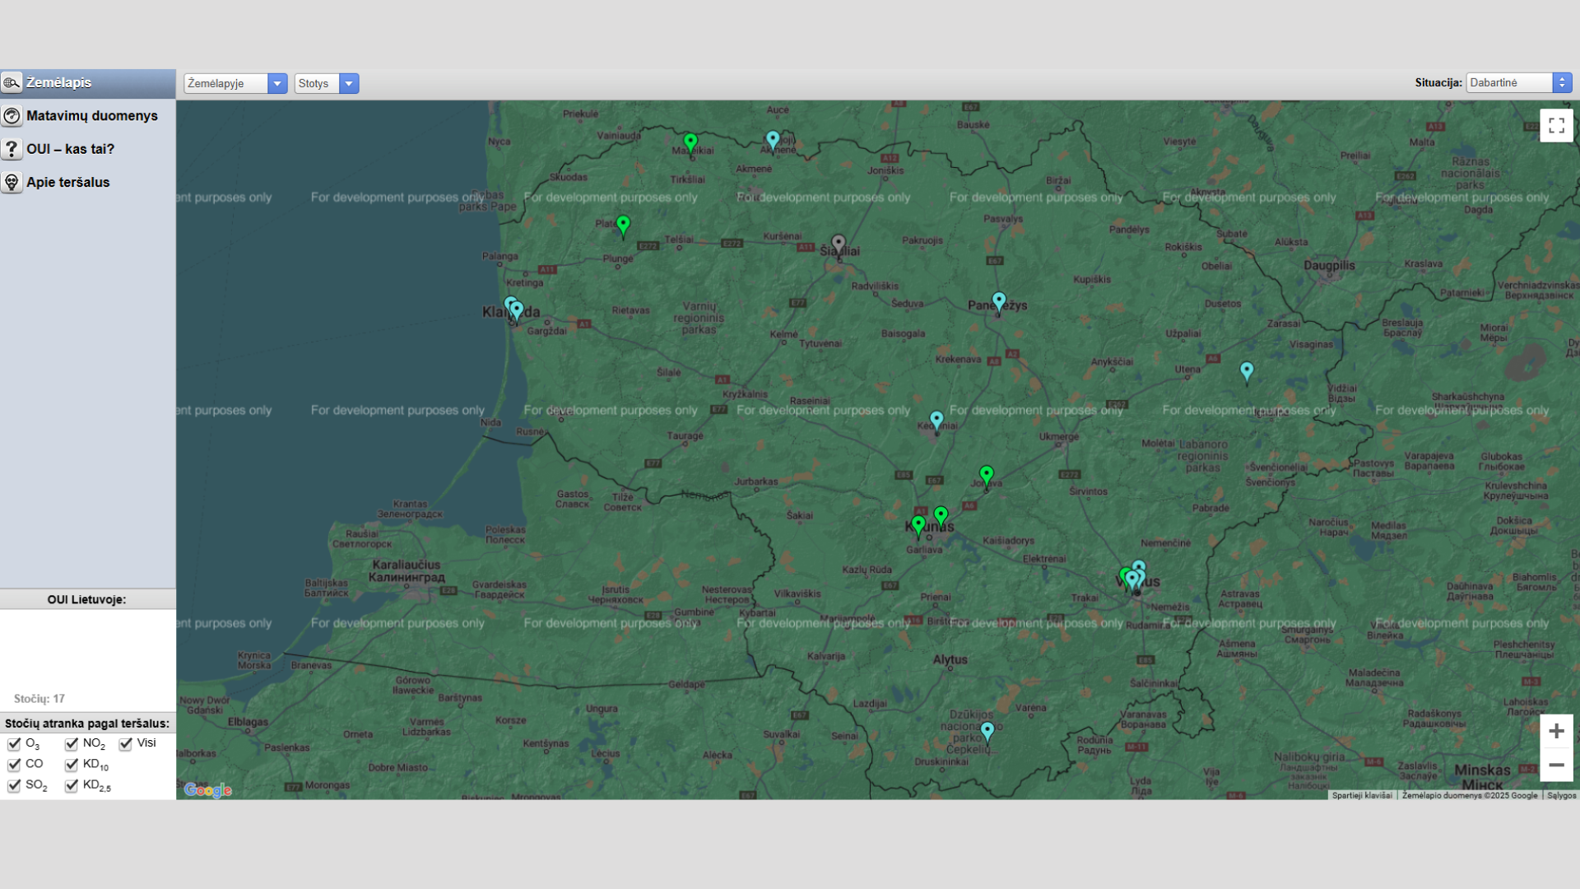
Task: Open Apie teršalus page
Action: [x=87, y=183]
